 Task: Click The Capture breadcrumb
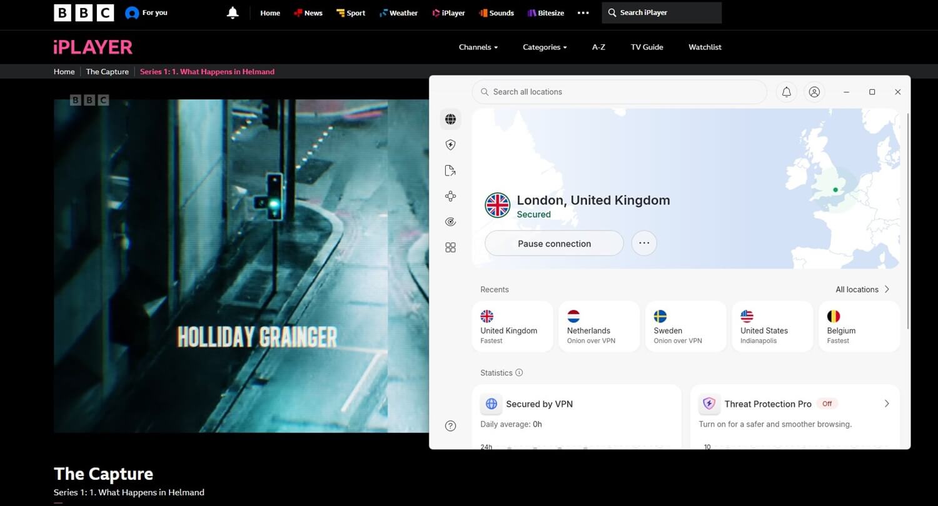coord(107,71)
